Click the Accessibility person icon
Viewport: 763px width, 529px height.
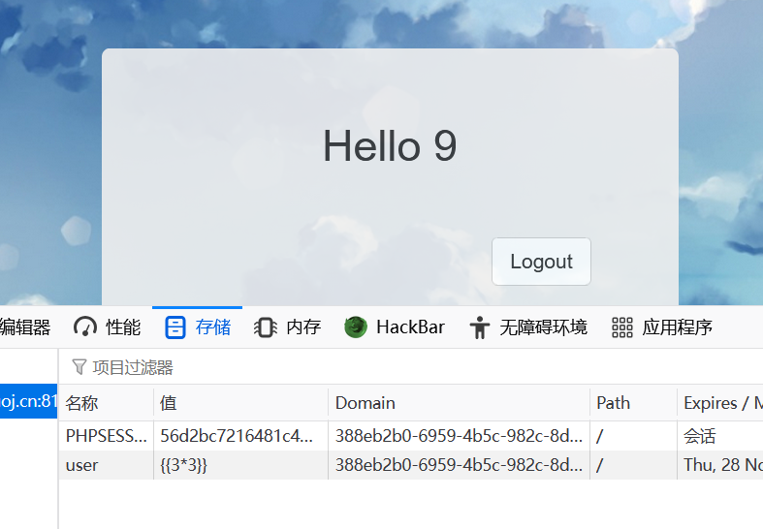point(479,327)
